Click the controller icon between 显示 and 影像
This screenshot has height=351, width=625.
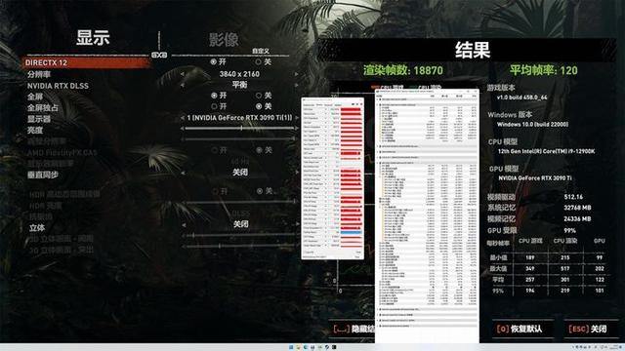click(x=159, y=55)
